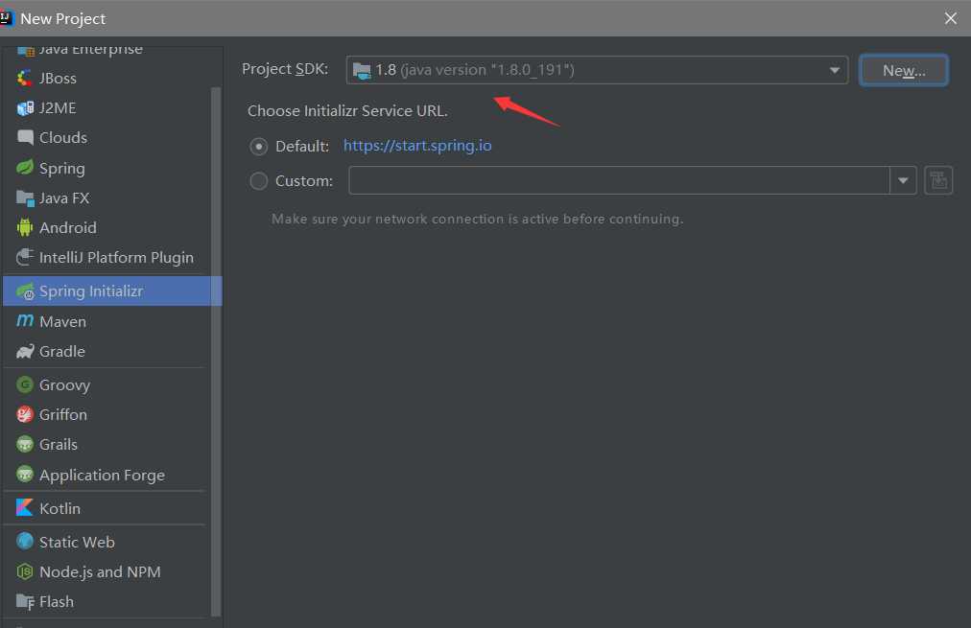Select Griffon project type
The height and width of the screenshot is (628, 971).
coord(107,414)
